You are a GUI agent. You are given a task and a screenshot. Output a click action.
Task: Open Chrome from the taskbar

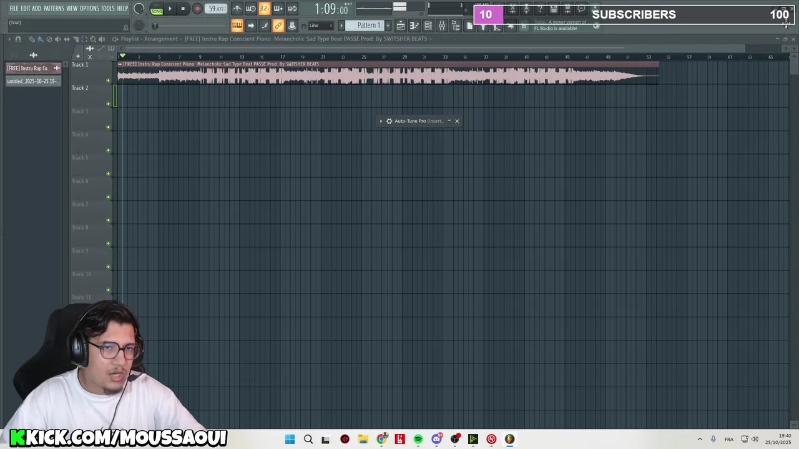coord(382,439)
